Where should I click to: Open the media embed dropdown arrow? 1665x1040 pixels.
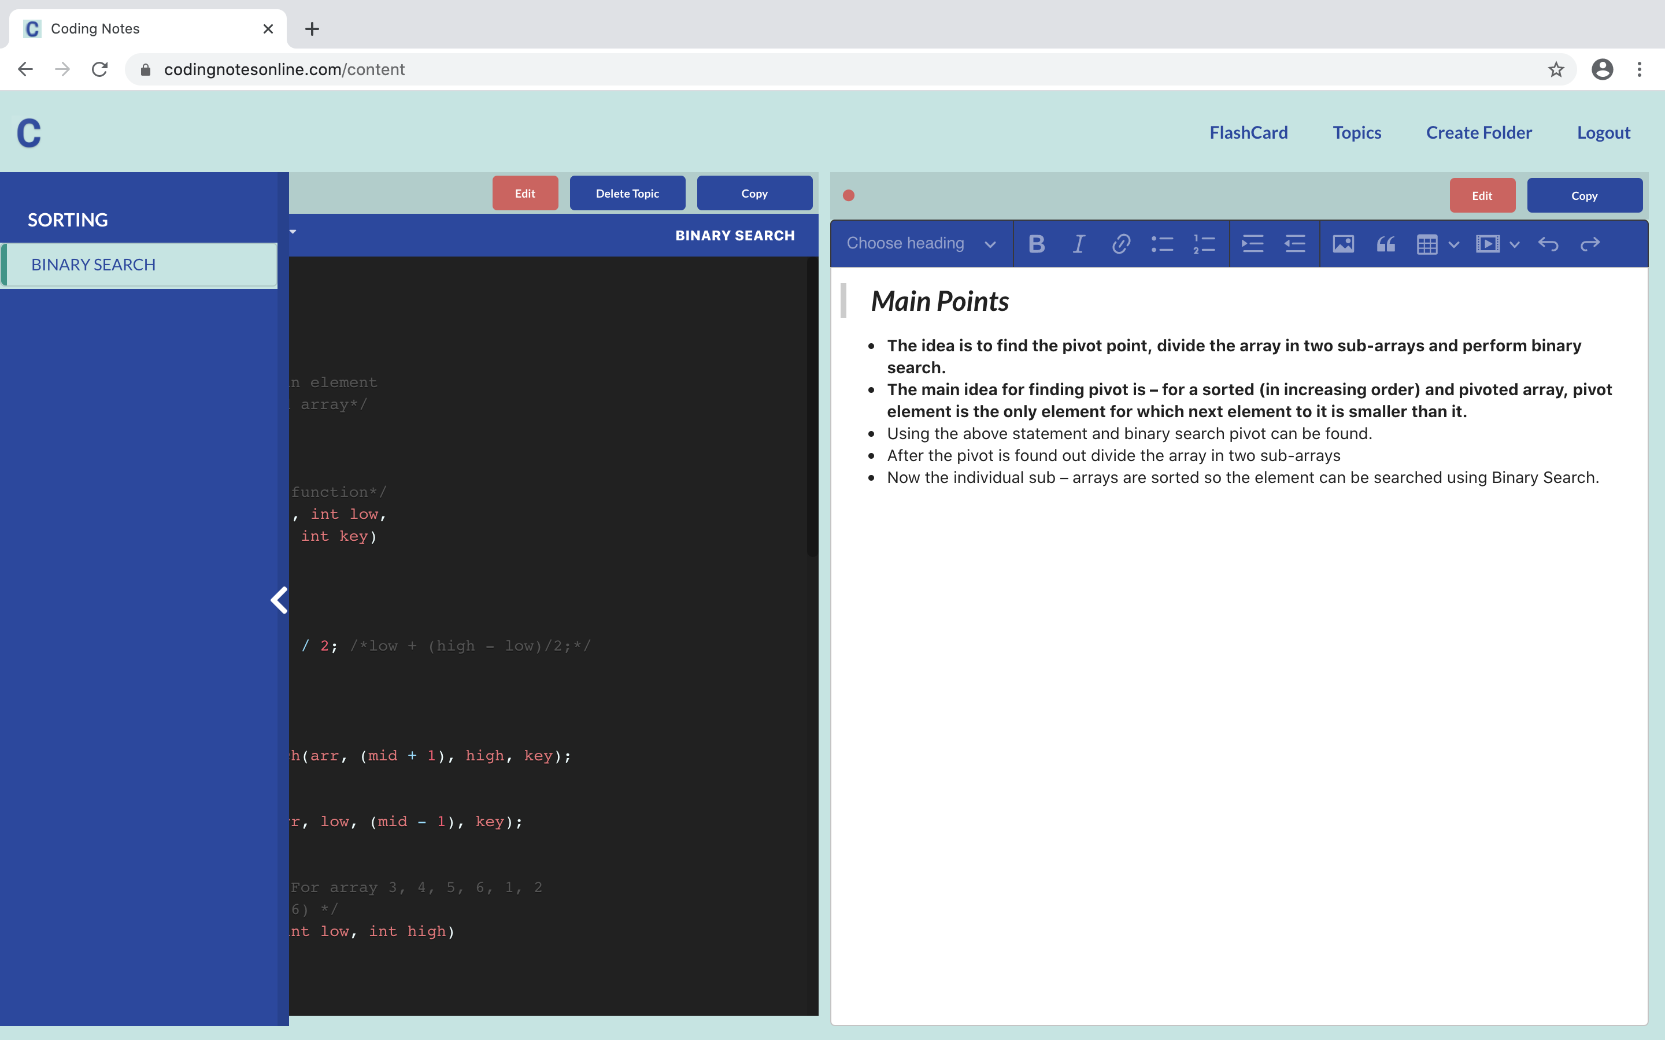(1514, 244)
